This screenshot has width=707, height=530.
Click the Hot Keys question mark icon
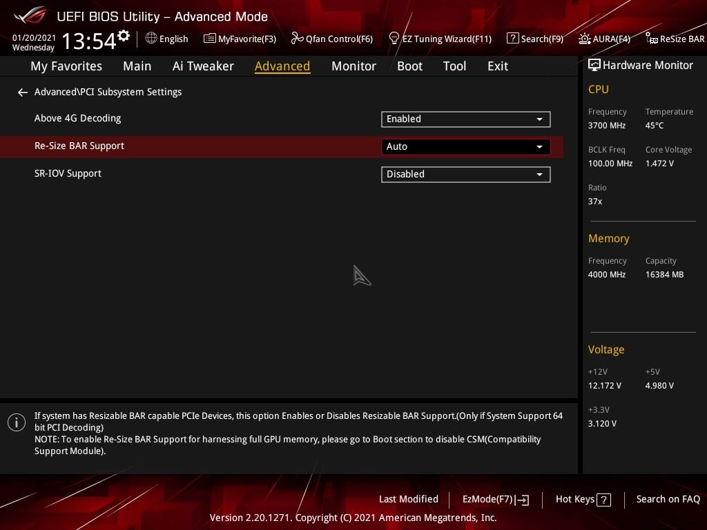click(603, 500)
